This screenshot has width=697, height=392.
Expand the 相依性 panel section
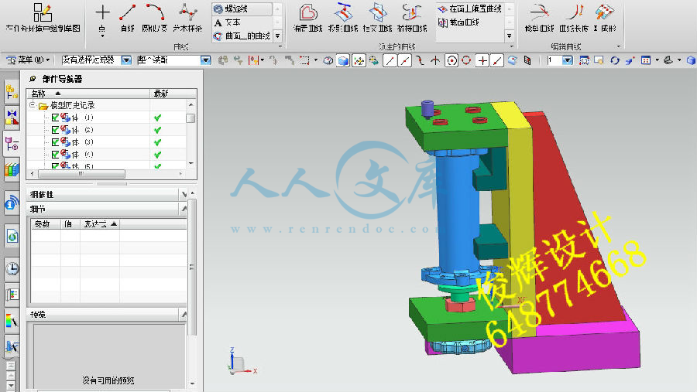[x=184, y=194]
